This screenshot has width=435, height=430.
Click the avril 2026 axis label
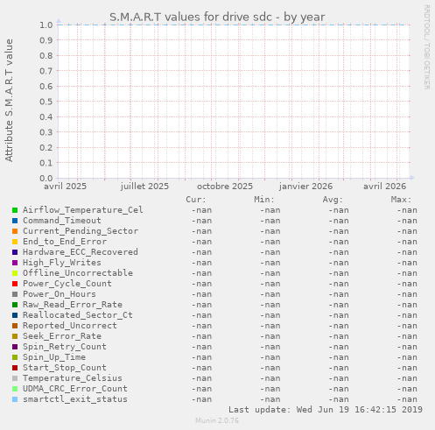click(384, 187)
